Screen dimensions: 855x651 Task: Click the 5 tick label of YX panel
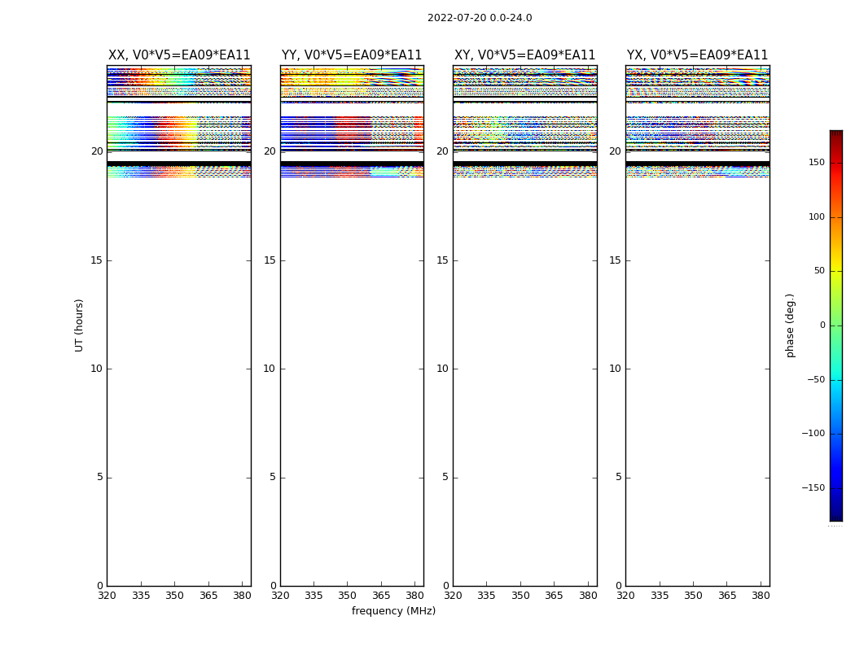(618, 477)
